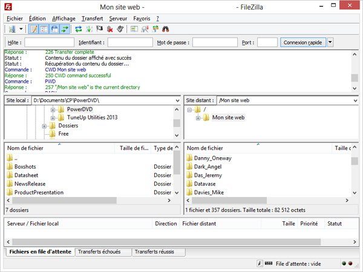The image size is (363, 272).
Task: Expand the Dossiers tree node
Action: click(x=44, y=126)
